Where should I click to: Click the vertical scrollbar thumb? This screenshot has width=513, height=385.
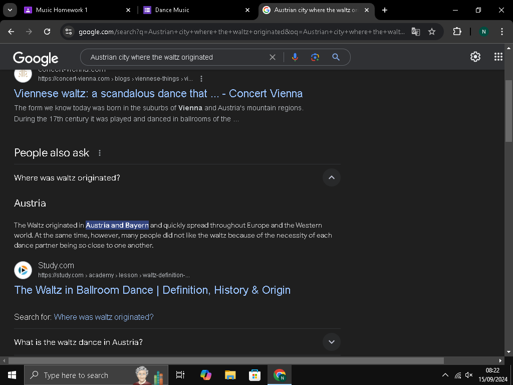[508, 111]
